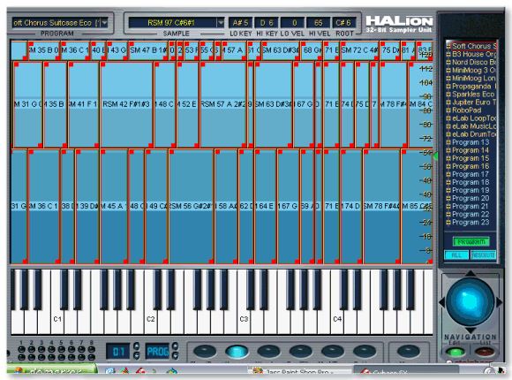
Task: Select channel button 6
Action: coord(72,349)
